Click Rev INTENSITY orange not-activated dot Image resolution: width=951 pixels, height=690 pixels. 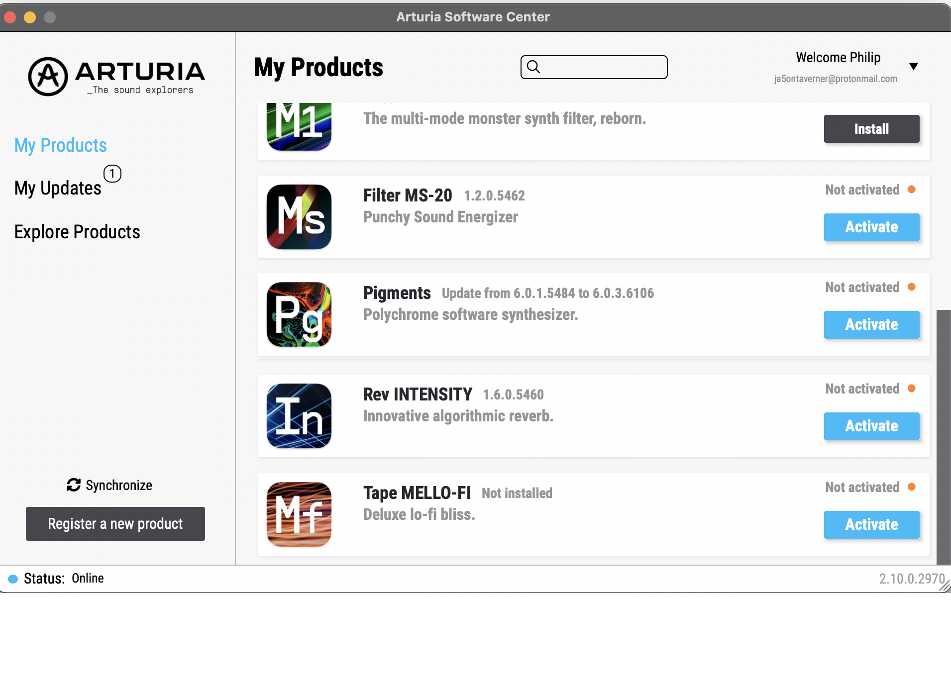(x=912, y=389)
